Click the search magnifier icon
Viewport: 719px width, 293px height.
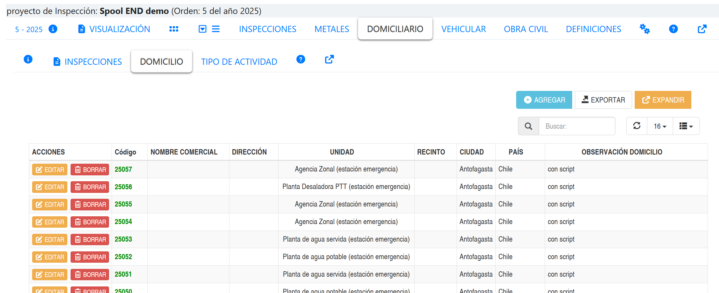pyautogui.click(x=528, y=126)
